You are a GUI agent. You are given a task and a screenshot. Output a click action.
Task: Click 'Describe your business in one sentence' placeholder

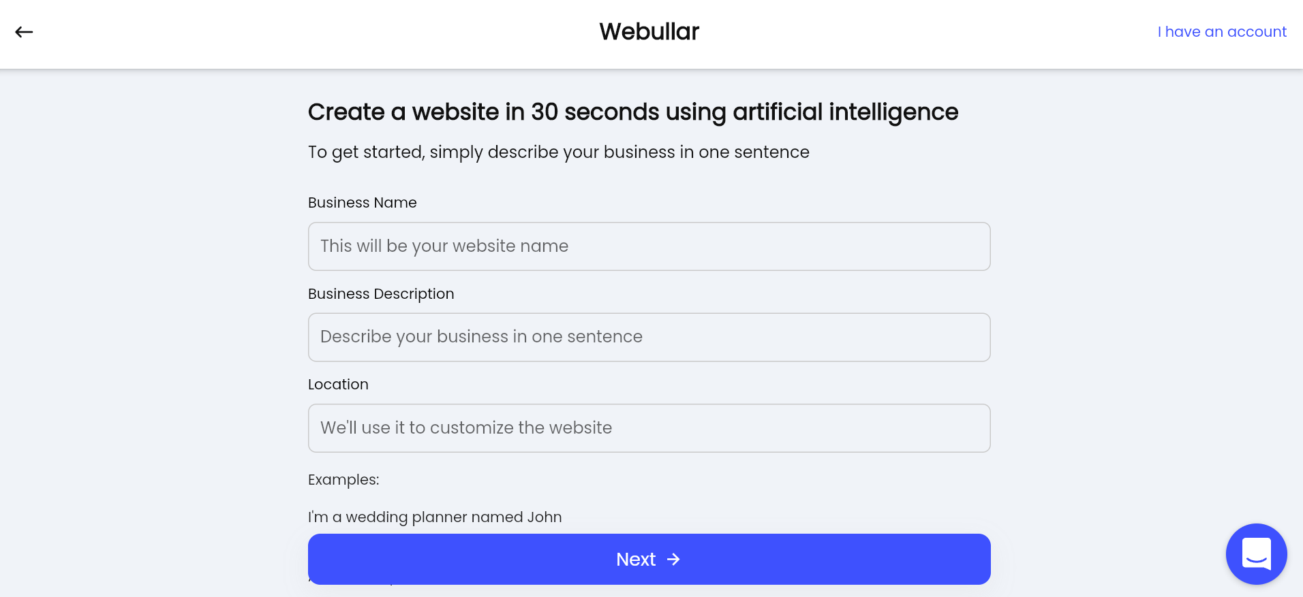click(x=481, y=337)
